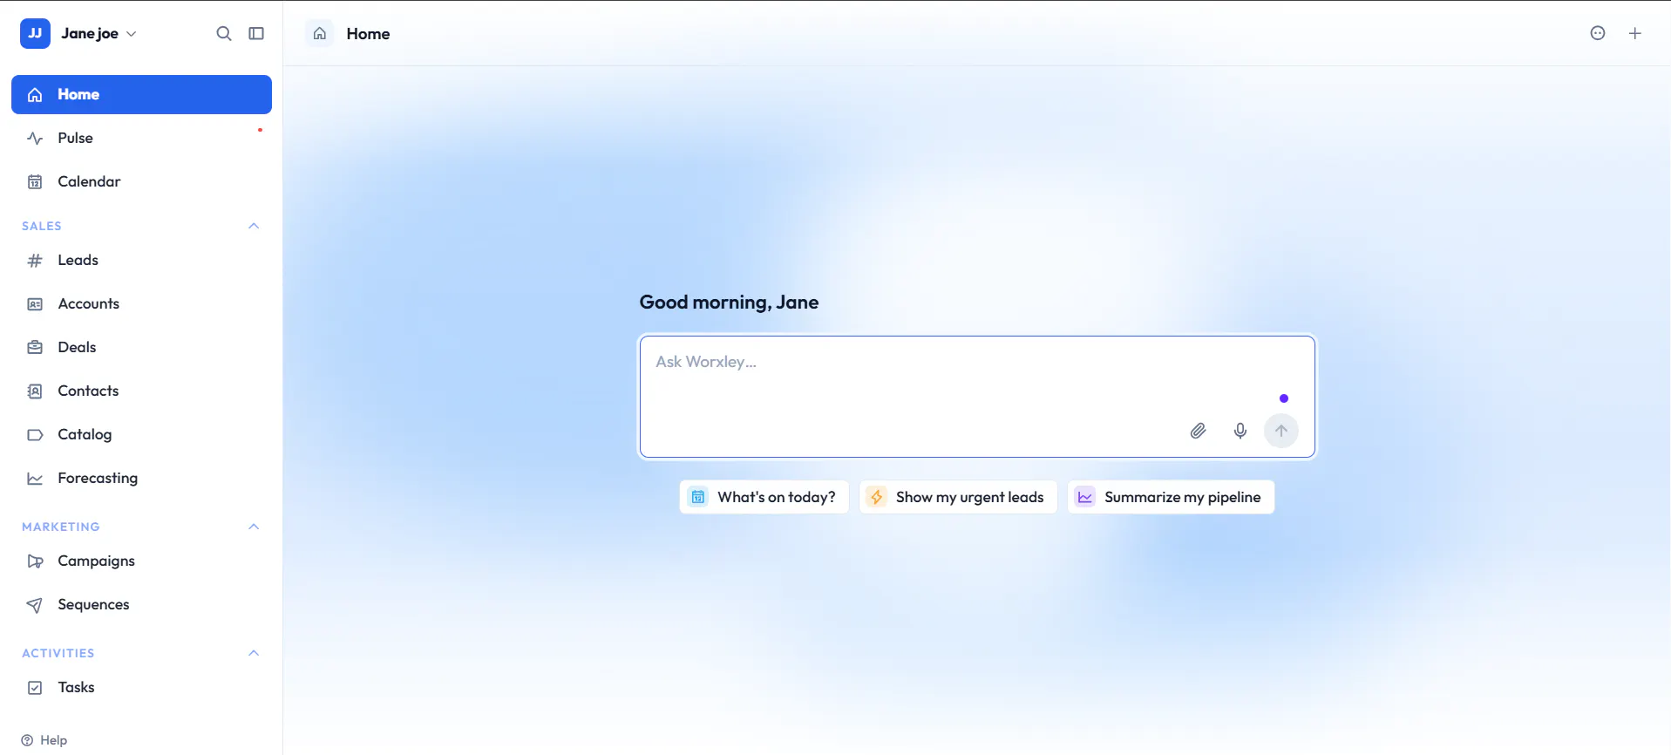The width and height of the screenshot is (1671, 755).
Task: Click the Accounts icon in sidebar
Action: [x=35, y=304]
